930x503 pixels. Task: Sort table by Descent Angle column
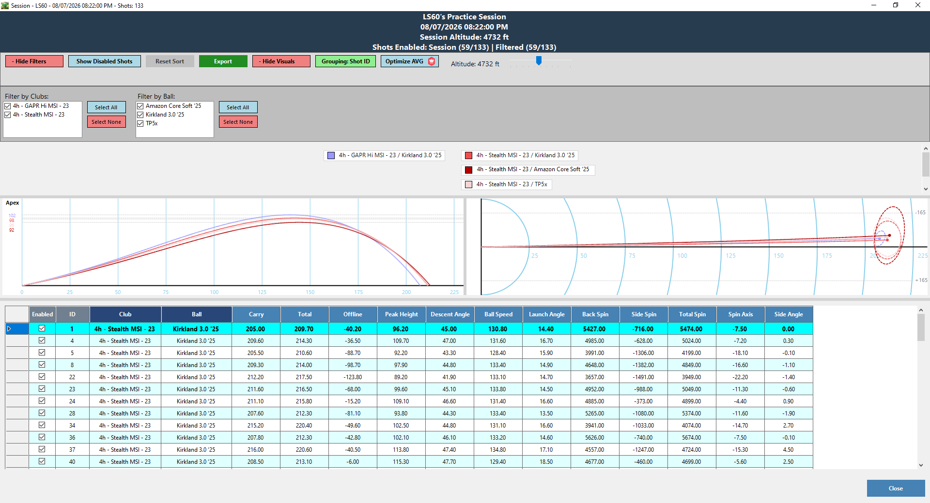[x=450, y=314]
